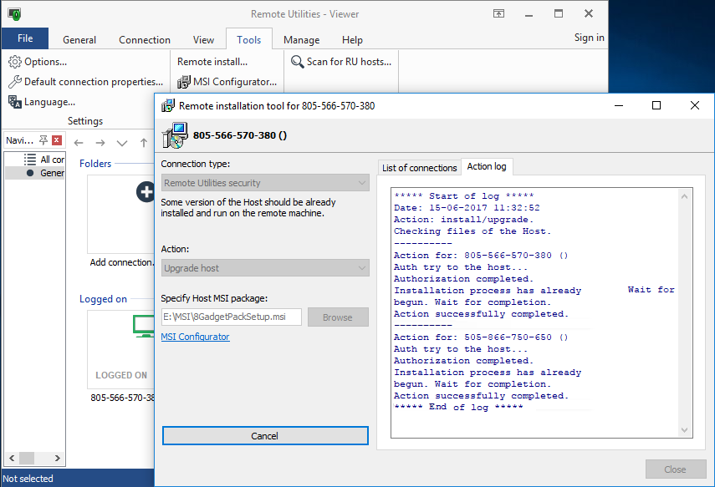715x487 pixels.
Task: Click the action log scroll up arrow
Action: (684, 196)
